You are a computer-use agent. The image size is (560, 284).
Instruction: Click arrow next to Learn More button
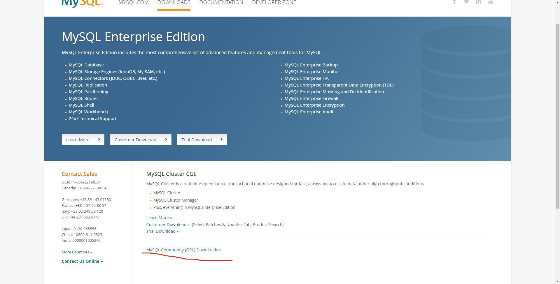[99, 140]
